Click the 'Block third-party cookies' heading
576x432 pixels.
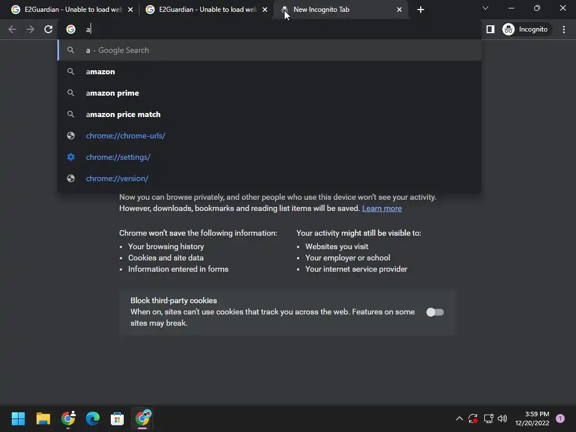tap(174, 300)
